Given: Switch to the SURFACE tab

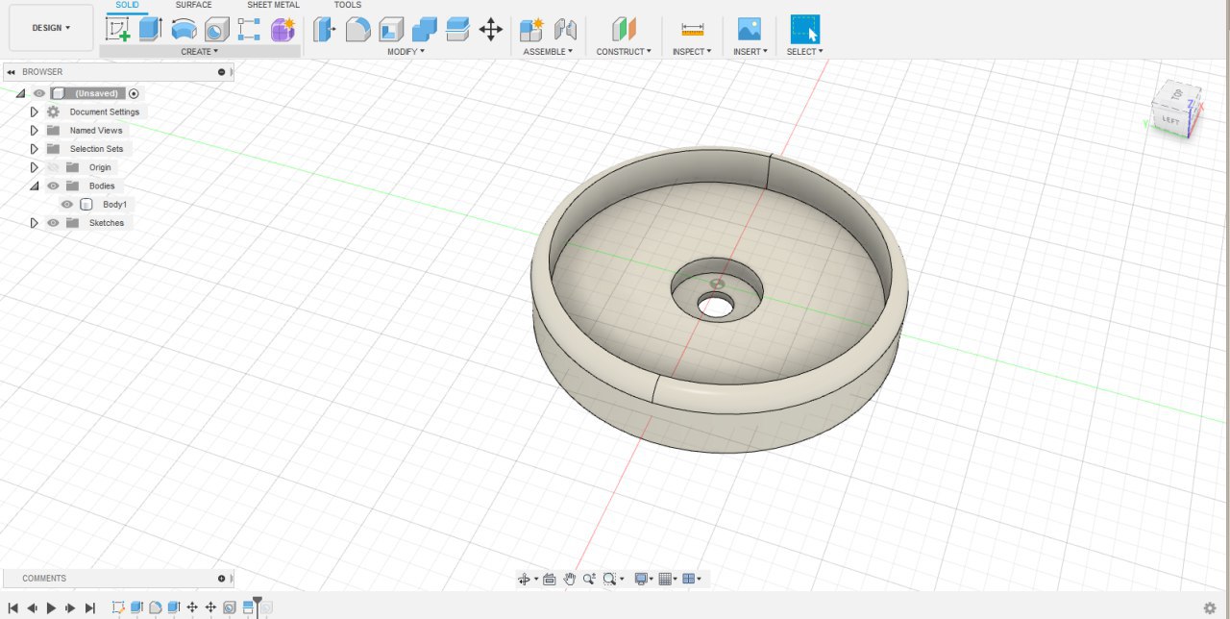Looking at the screenshot, I should (193, 6).
